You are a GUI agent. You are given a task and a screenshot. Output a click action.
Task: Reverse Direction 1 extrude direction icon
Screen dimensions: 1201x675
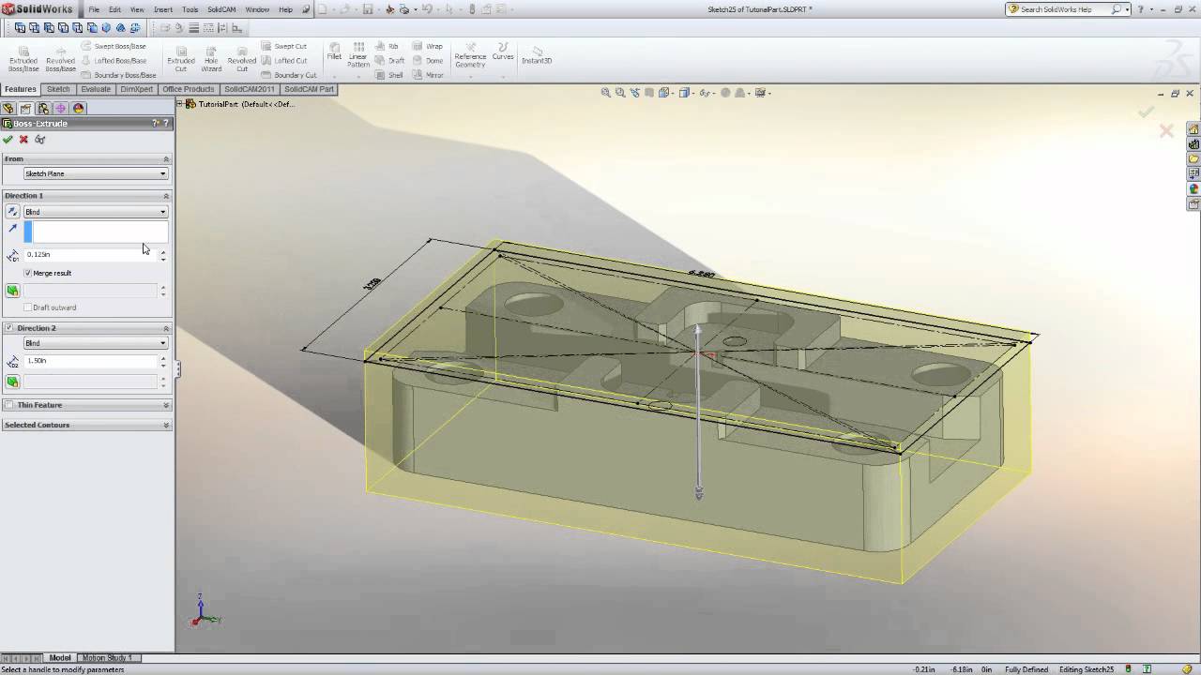13,212
